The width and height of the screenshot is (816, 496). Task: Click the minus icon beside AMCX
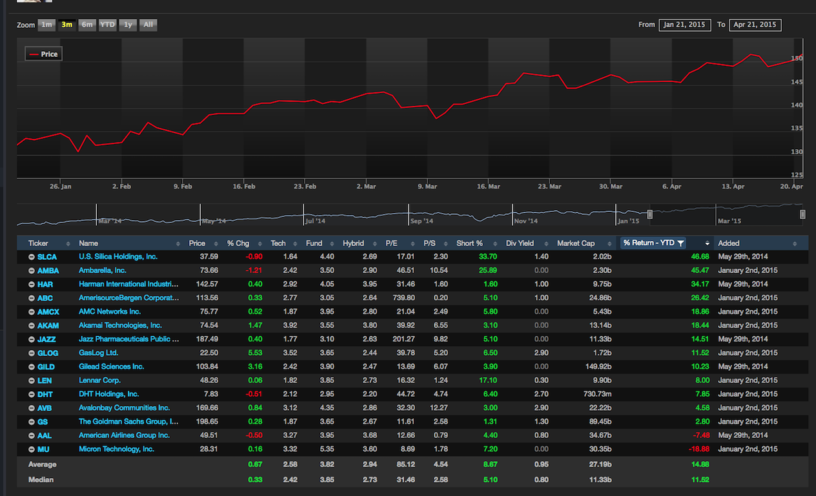[x=32, y=312]
